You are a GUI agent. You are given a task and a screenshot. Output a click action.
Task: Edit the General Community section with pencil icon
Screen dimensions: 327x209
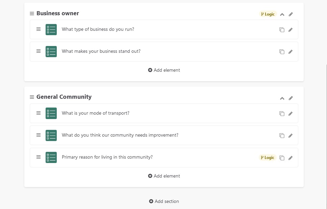point(291,98)
